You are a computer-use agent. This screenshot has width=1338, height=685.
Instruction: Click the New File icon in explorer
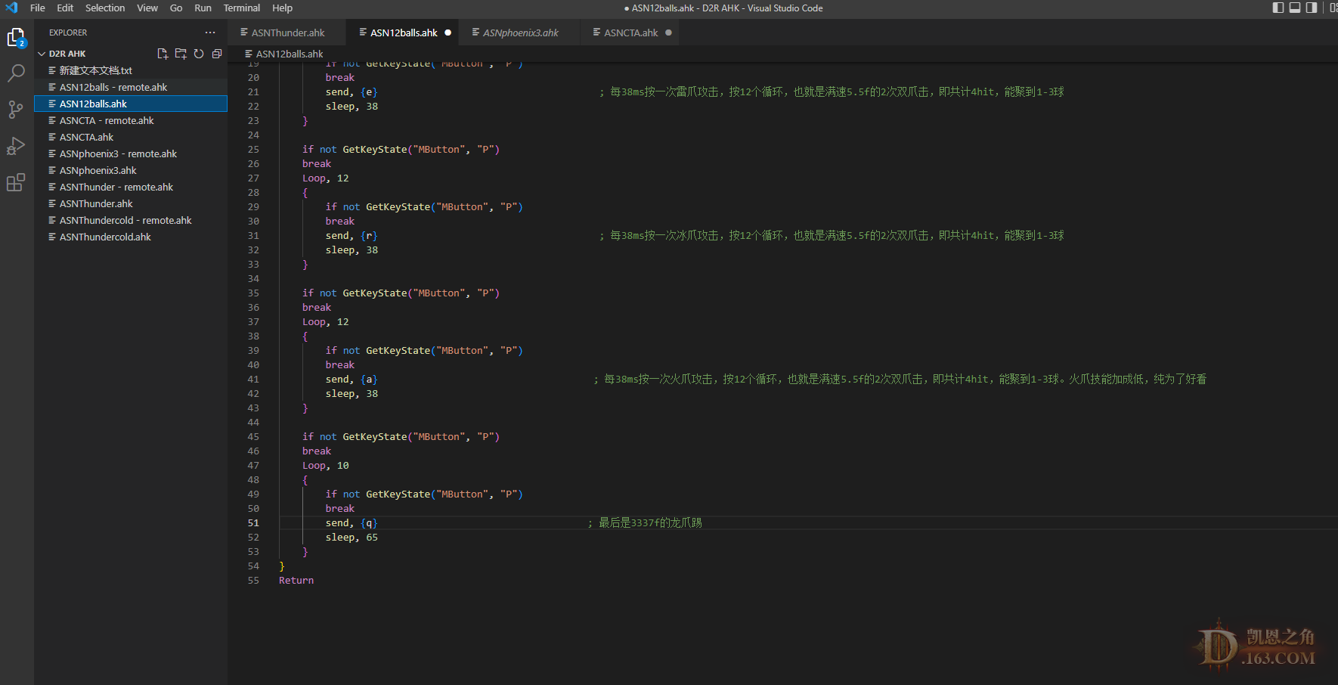point(163,54)
